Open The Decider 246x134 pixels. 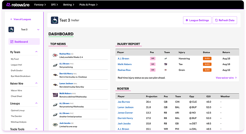tap(16, 116)
